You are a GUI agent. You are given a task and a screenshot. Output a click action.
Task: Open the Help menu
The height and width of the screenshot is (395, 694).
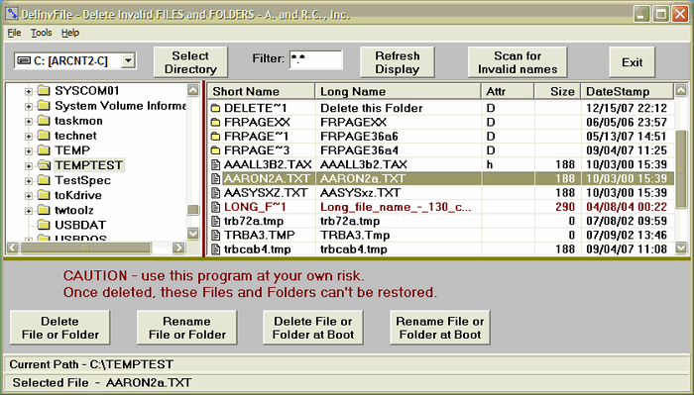(70, 33)
